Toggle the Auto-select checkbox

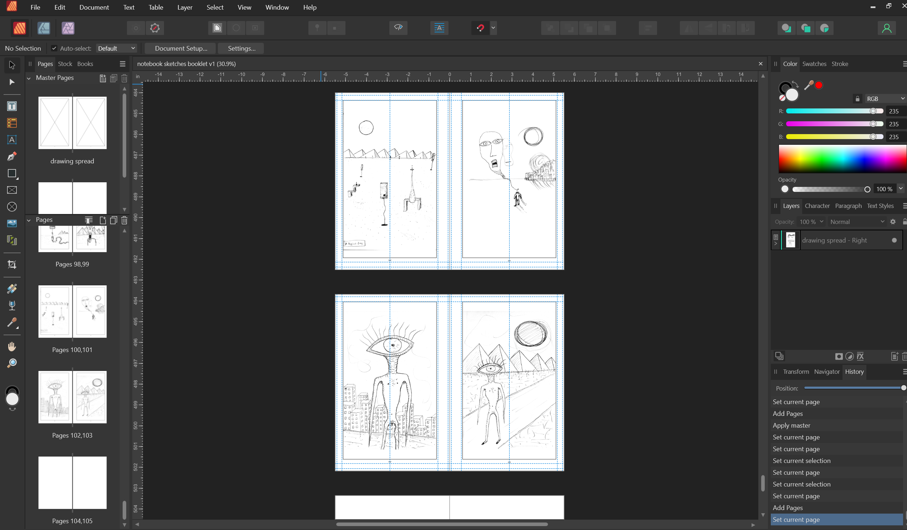pyautogui.click(x=54, y=48)
